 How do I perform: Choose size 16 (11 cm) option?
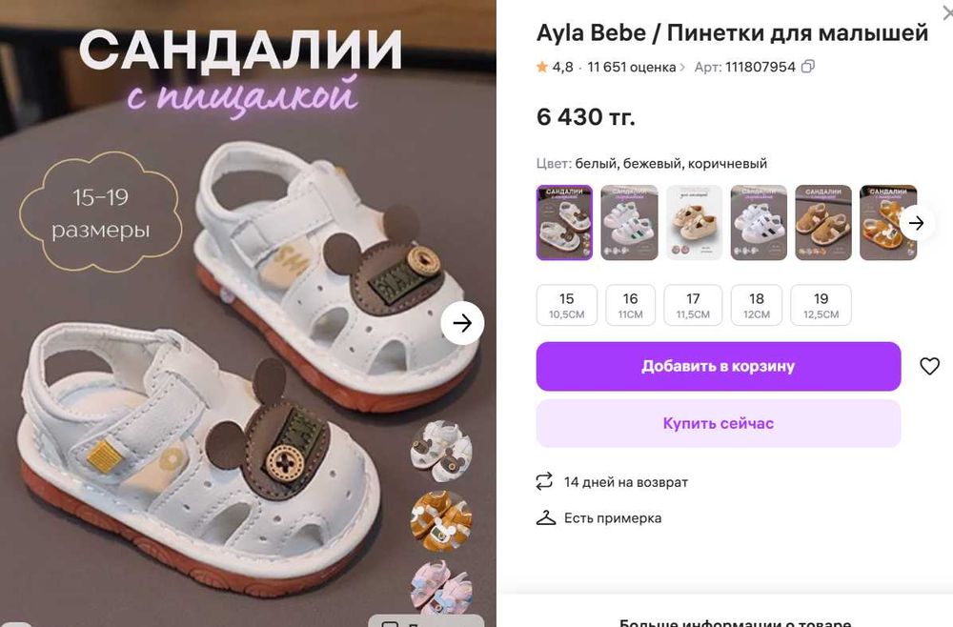(630, 305)
